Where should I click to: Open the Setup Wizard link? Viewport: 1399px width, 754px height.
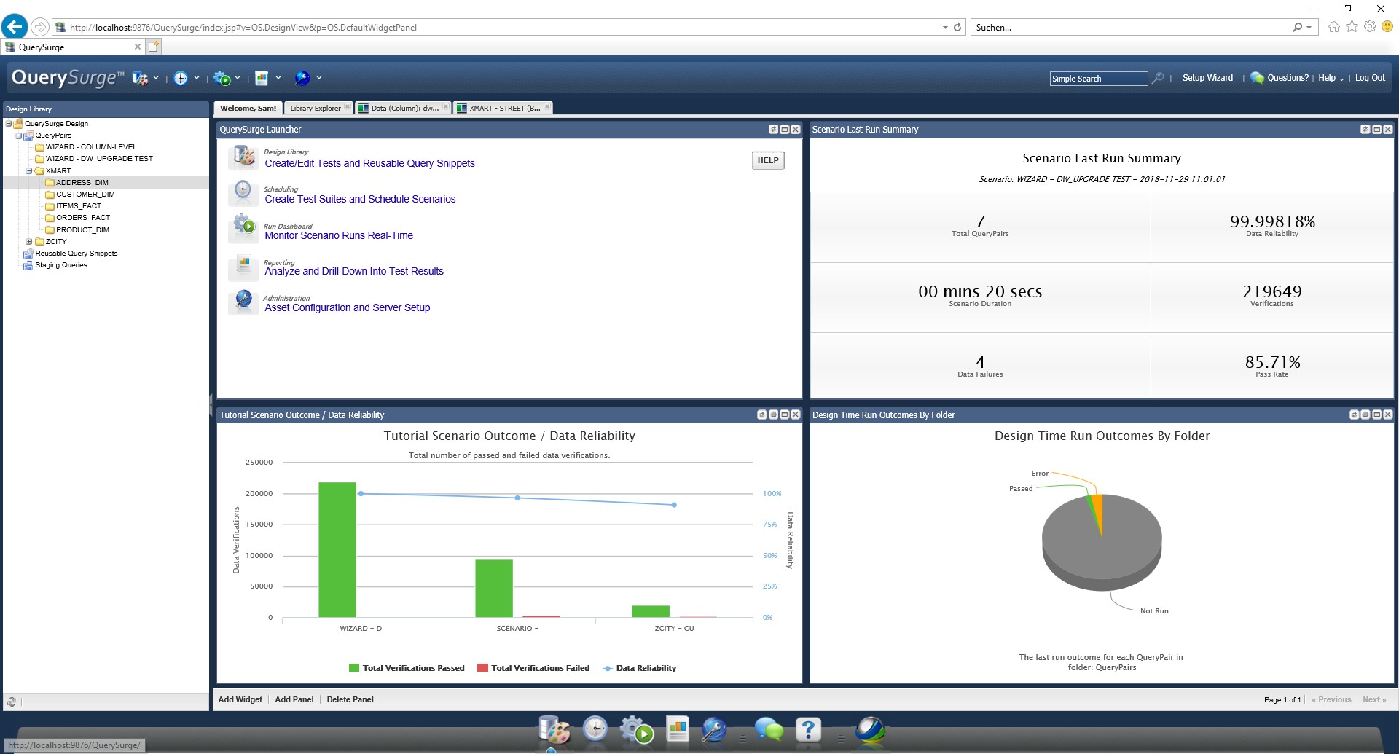(x=1207, y=78)
